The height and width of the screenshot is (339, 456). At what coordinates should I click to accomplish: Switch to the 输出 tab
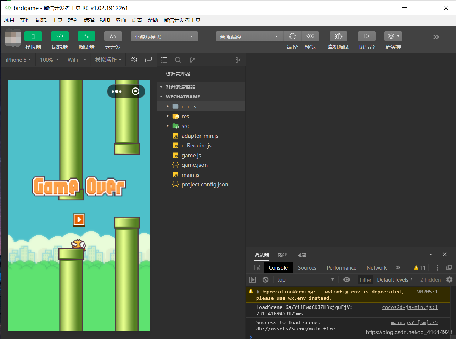(x=282, y=255)
